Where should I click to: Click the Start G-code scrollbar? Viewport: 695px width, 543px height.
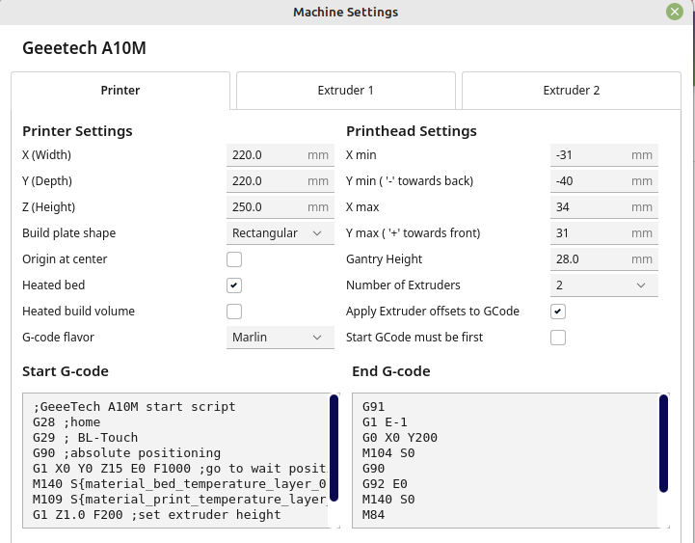(x=334, y=448)
